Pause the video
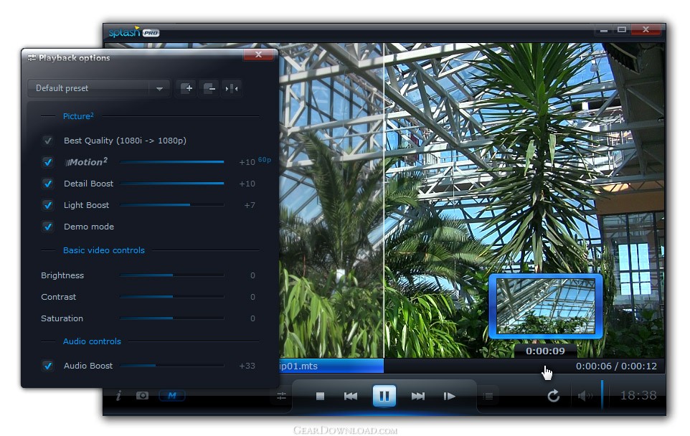 coord(384,396)
